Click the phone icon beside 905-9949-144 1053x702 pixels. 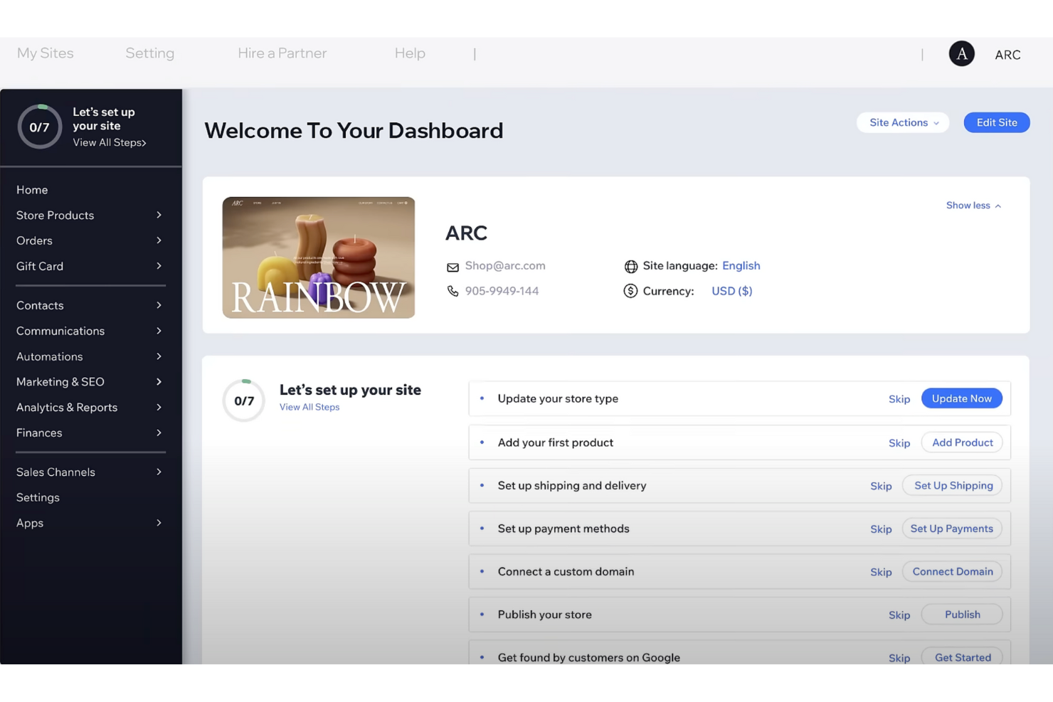(x=453, y=291)
